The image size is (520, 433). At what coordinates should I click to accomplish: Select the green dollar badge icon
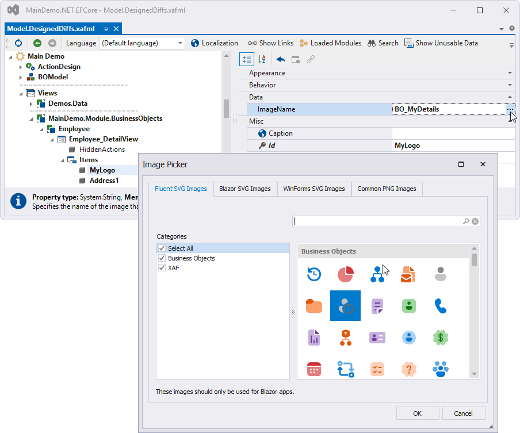point(441,337)
